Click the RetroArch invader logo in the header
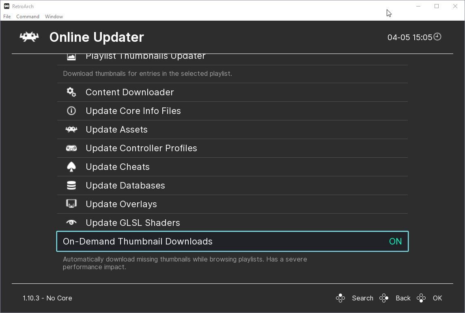Image resolution: width=465 pixels, height=313 pixels. pos(28,37)
